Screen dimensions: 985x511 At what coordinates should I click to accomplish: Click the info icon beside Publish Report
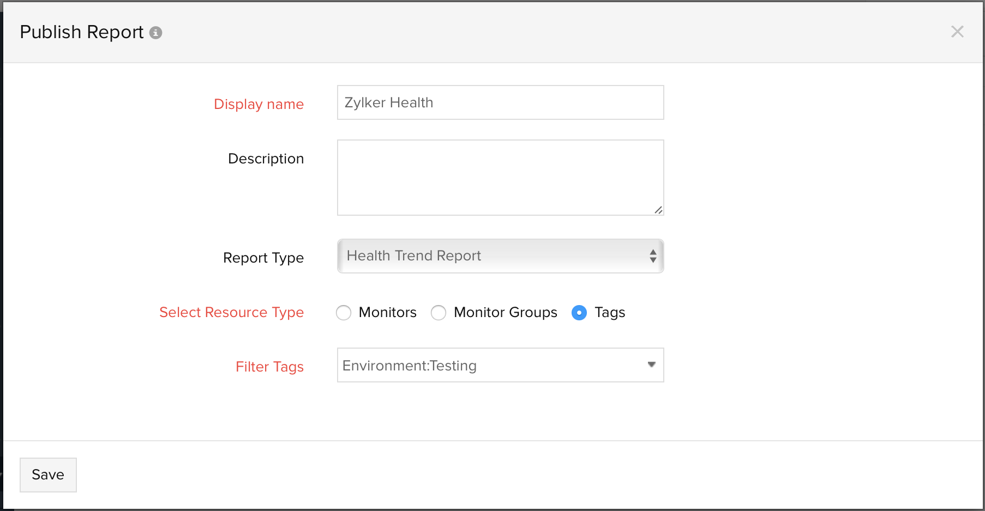[156, 33]
